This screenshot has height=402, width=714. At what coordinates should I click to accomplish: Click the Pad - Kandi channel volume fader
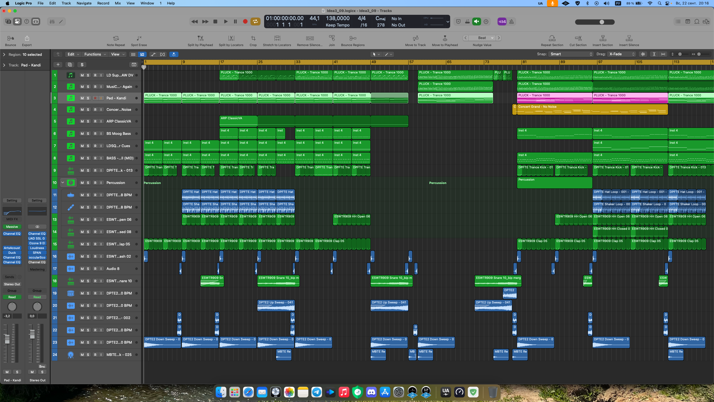pos(7,339)
